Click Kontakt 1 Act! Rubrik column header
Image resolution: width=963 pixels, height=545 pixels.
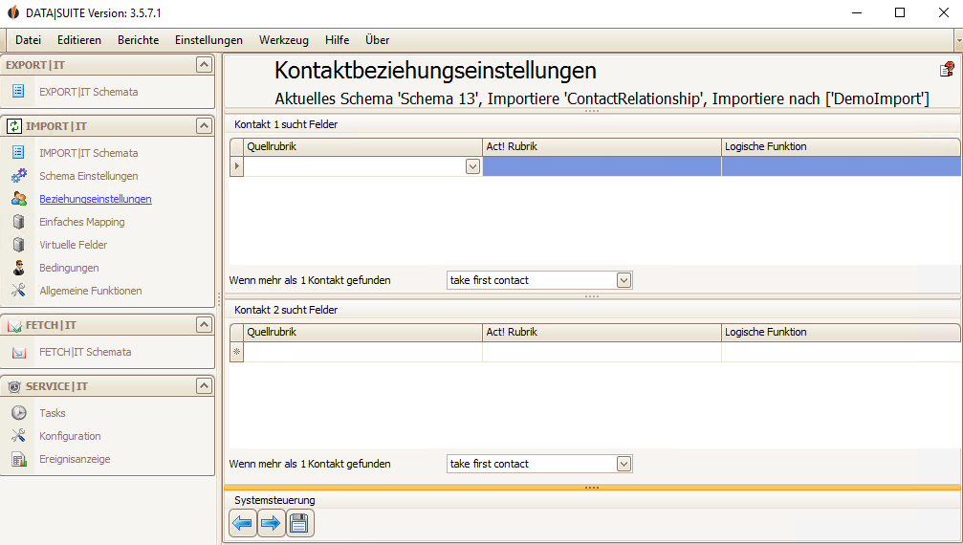pos(602,146)
